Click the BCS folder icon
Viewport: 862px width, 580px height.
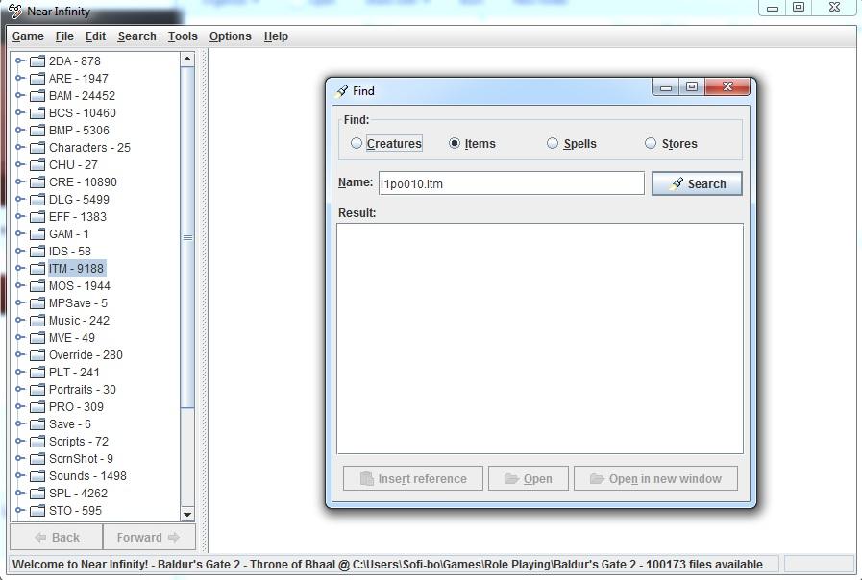[x=37, y=113]
